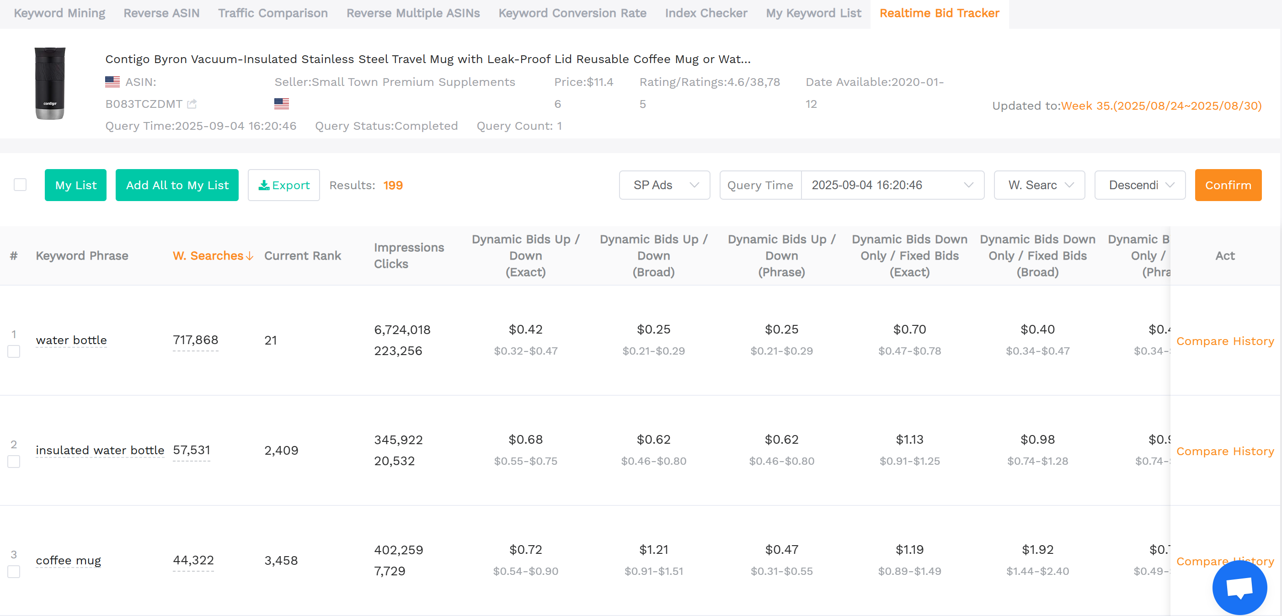
Task: Open the W. Searc sort-field dropdown
Action: coord(1039,185)
